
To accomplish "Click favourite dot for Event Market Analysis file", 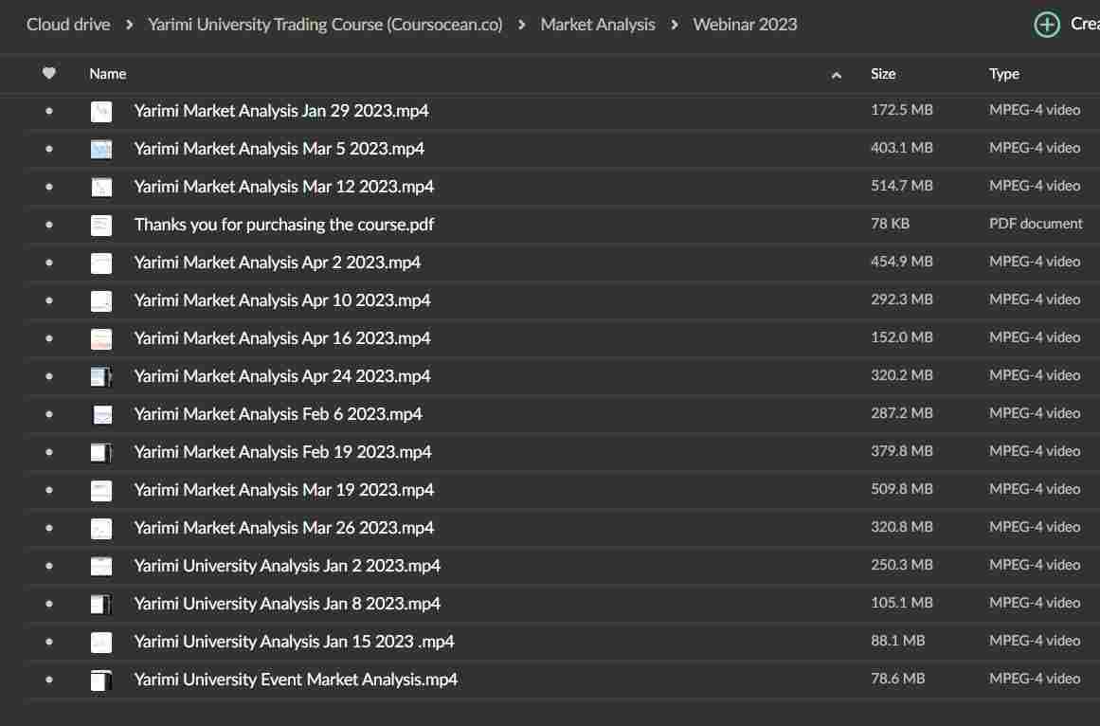I will pyautogui.click(x=49, y=679).
